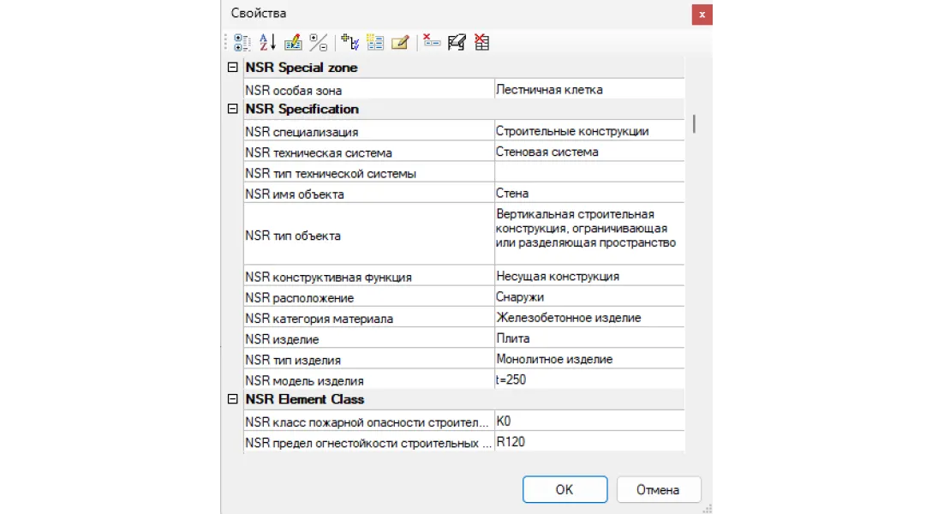Click the empty NSR тип технической системы field
The image size is (932, 514).
tap(588, 173)
